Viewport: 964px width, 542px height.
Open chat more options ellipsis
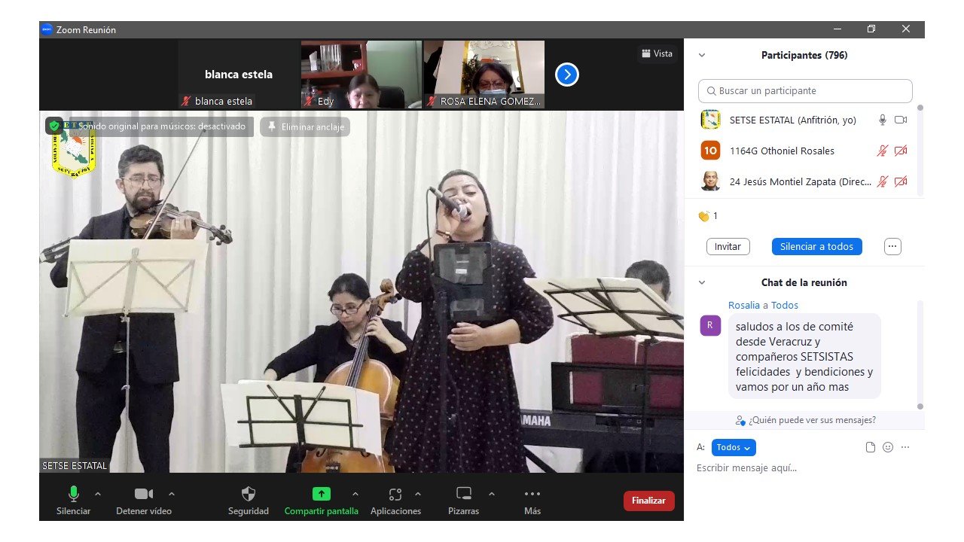coord(905,447)
